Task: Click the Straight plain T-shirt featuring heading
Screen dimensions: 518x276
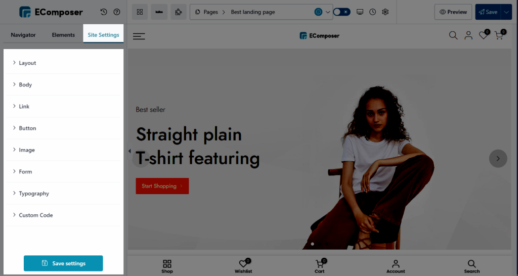Action: (198, 146)
